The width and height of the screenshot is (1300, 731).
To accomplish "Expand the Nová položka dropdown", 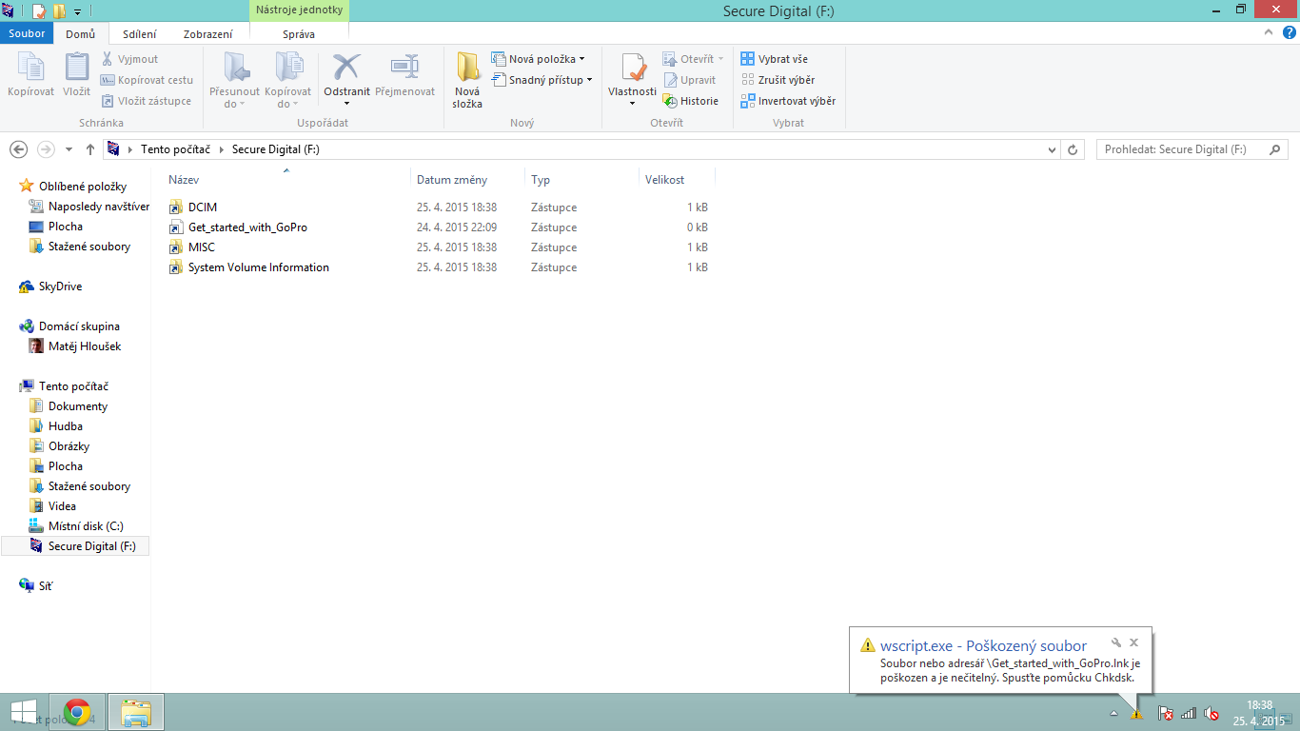I will (581, 59).
